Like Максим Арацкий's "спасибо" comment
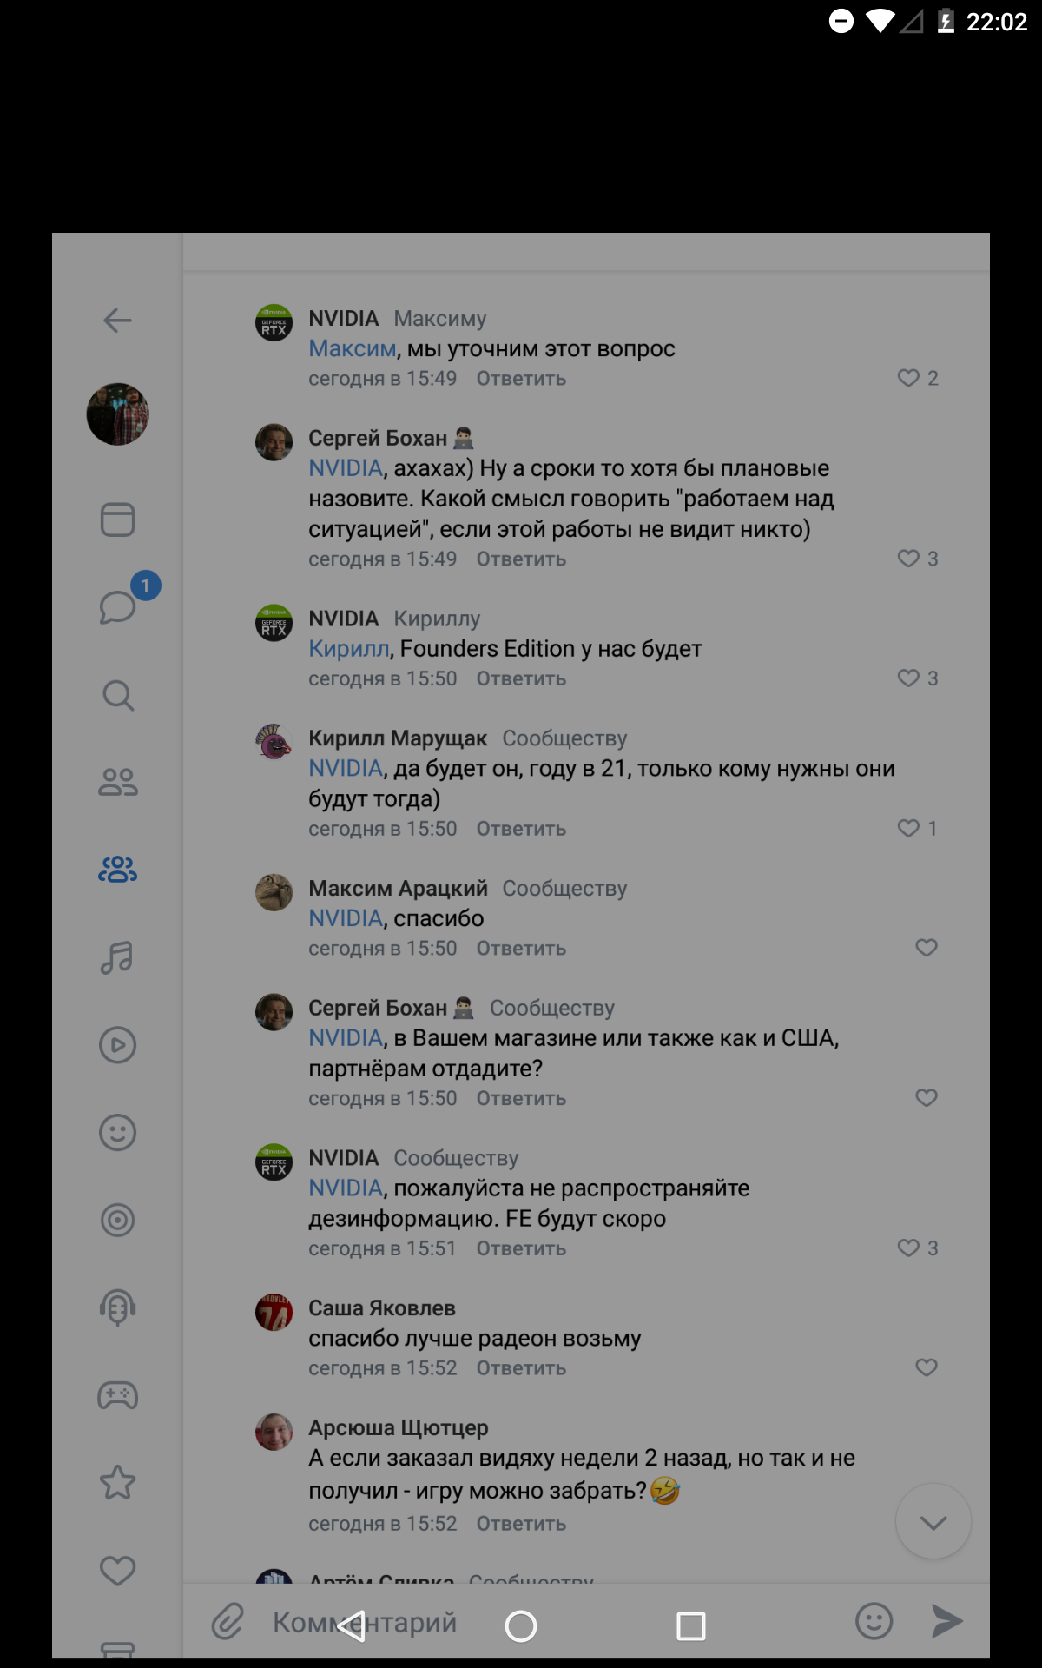 (x=927, y=948)
